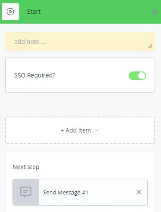This screenshot has height=212, width=161.
Task: Click the white tile around the Start icon
Action: (x=10, y=12)
